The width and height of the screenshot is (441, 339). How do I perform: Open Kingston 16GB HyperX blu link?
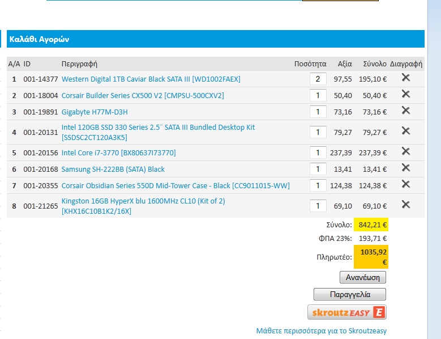point(143,206)
